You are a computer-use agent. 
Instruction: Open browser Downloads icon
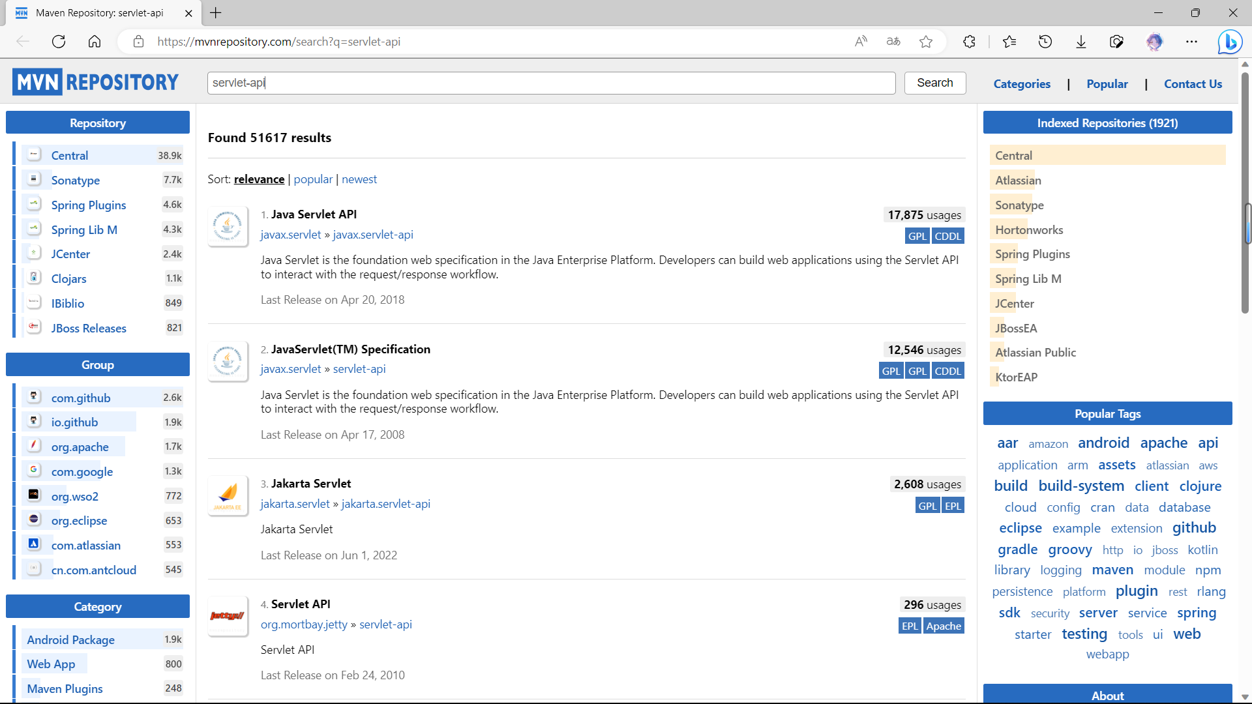[x=1081, y=42]
